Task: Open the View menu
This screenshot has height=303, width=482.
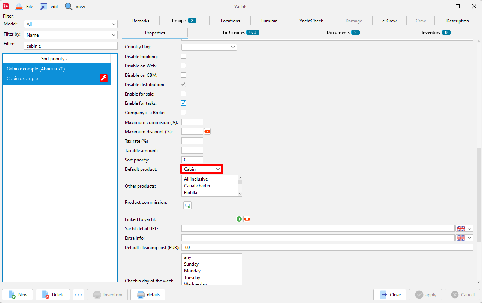Action: tap(80, 7)
